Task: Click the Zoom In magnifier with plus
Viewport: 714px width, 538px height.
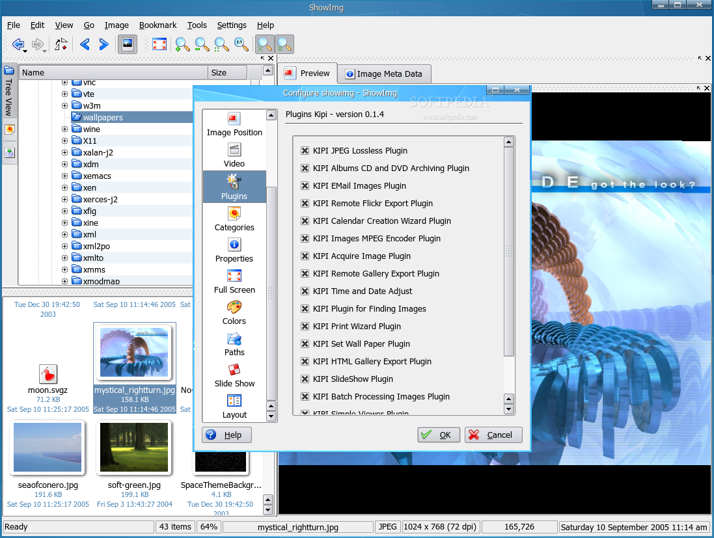Action: [x=182, y=44]
